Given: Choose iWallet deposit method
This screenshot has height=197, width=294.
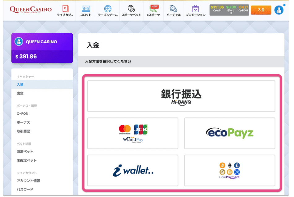Looking at the screenshot, I should tap(133, 170).
